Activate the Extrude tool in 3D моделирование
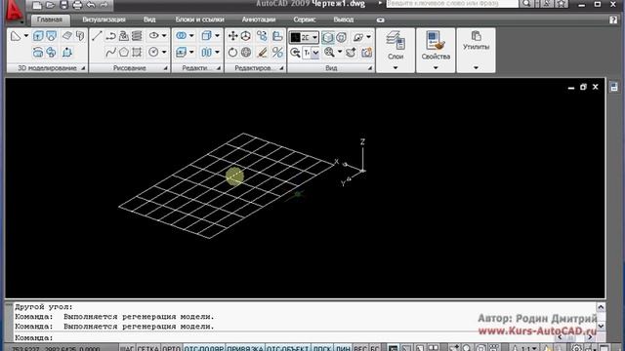 click(x=38, y=36)
